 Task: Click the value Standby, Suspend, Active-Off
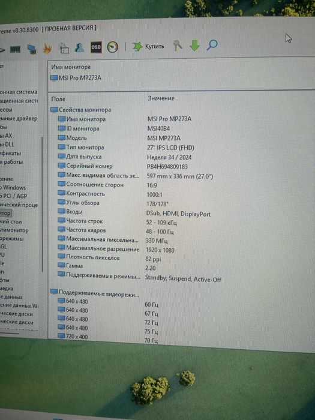(183, 279)
